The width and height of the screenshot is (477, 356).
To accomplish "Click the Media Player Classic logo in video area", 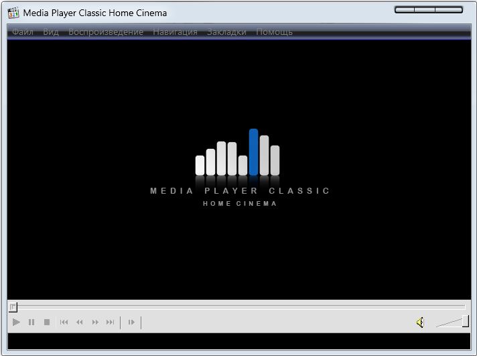I will [240, 168].
